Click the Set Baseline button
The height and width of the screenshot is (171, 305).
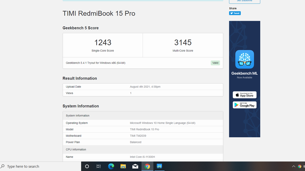pyautogui.click(x=245, y=1)
